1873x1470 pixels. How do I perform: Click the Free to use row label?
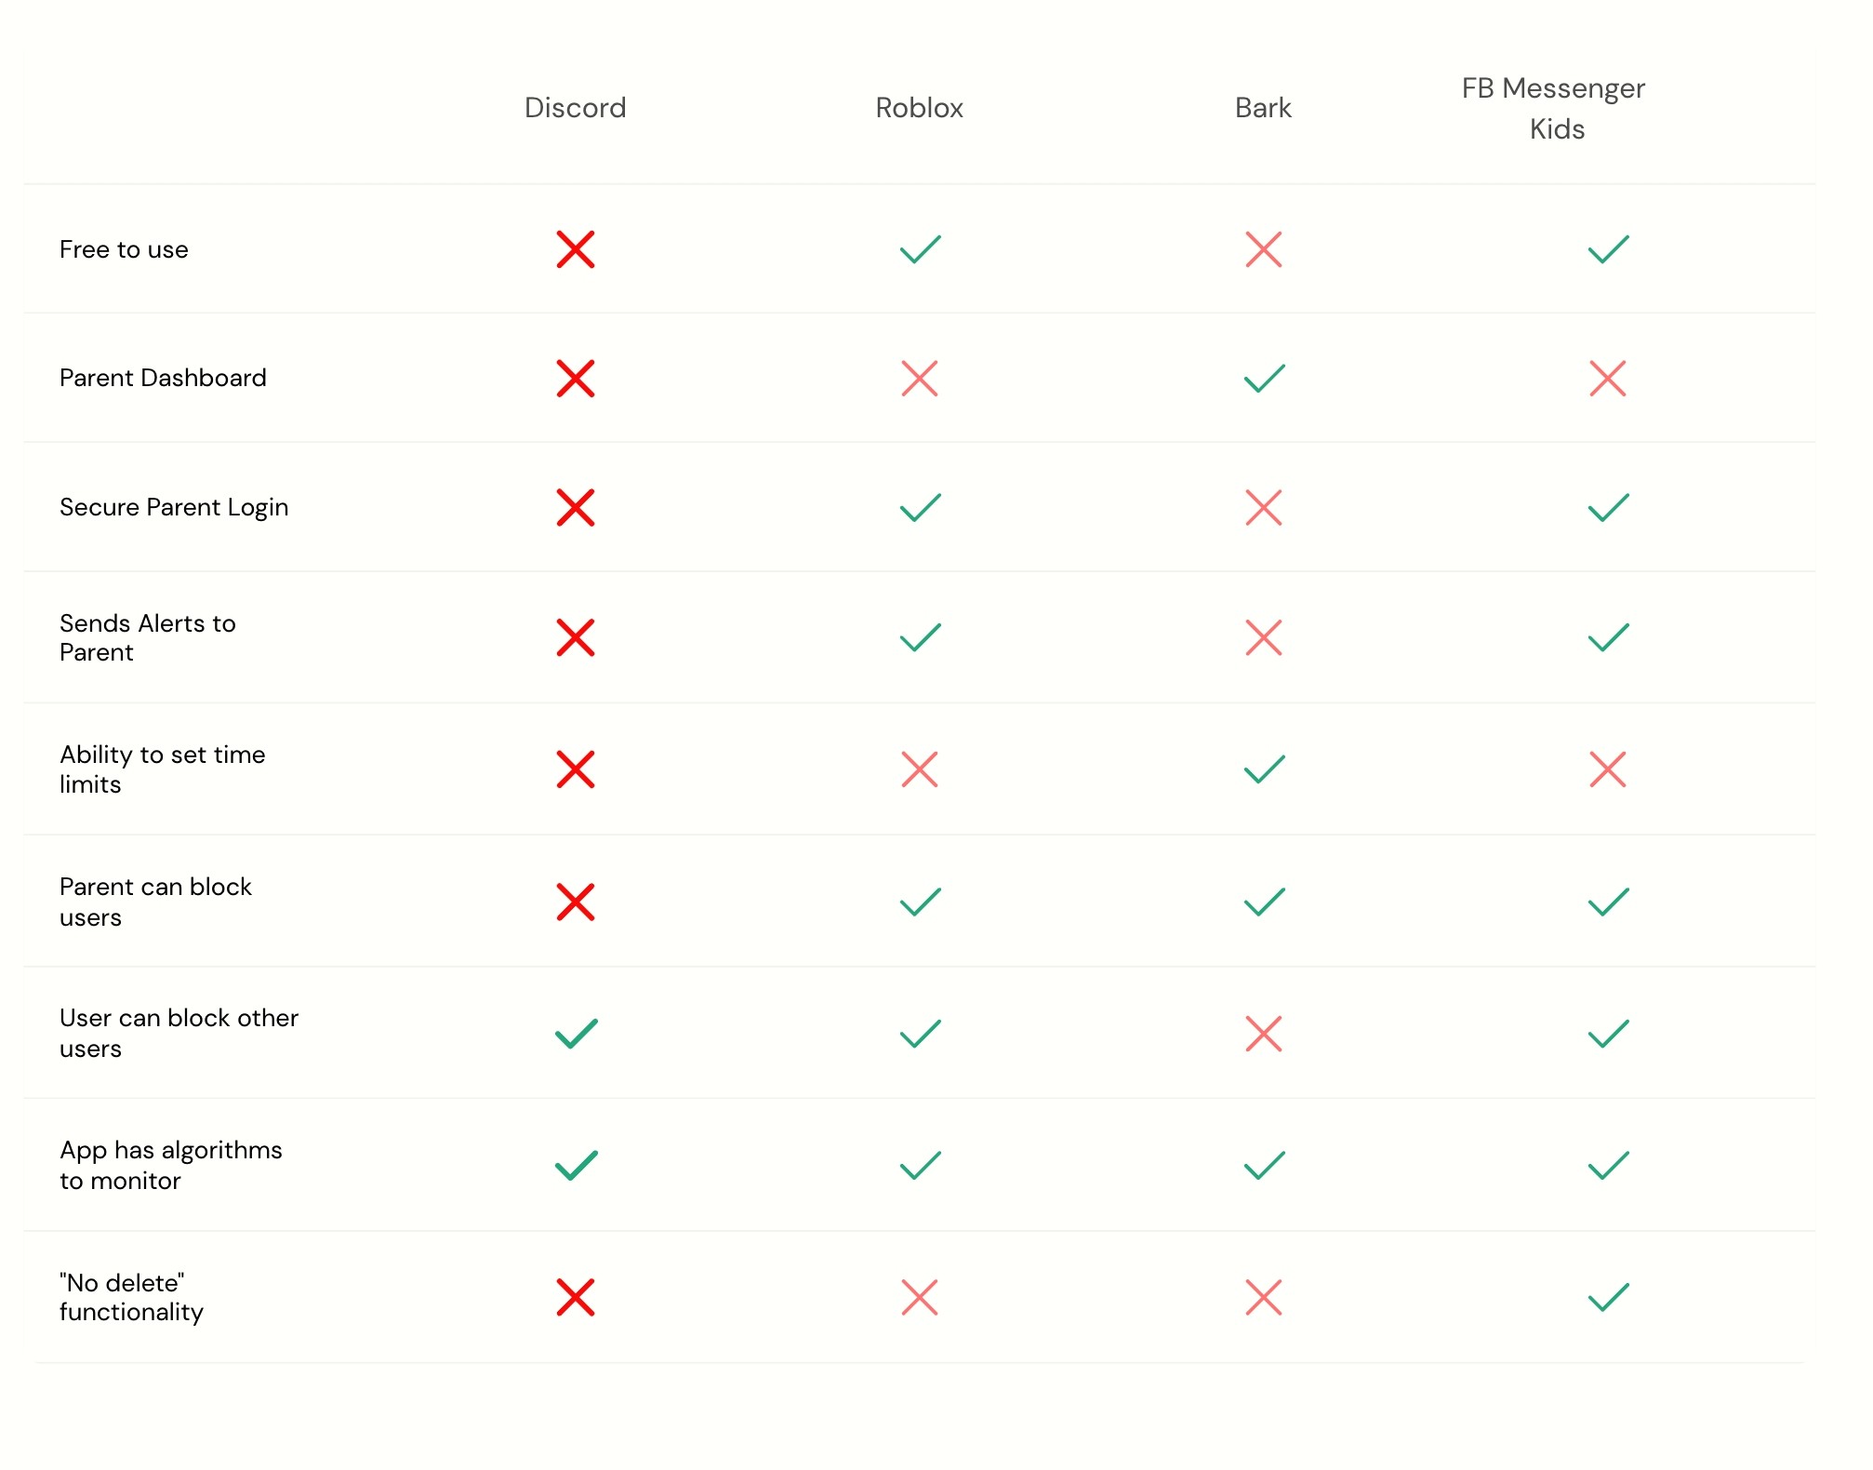click(124, 249)
